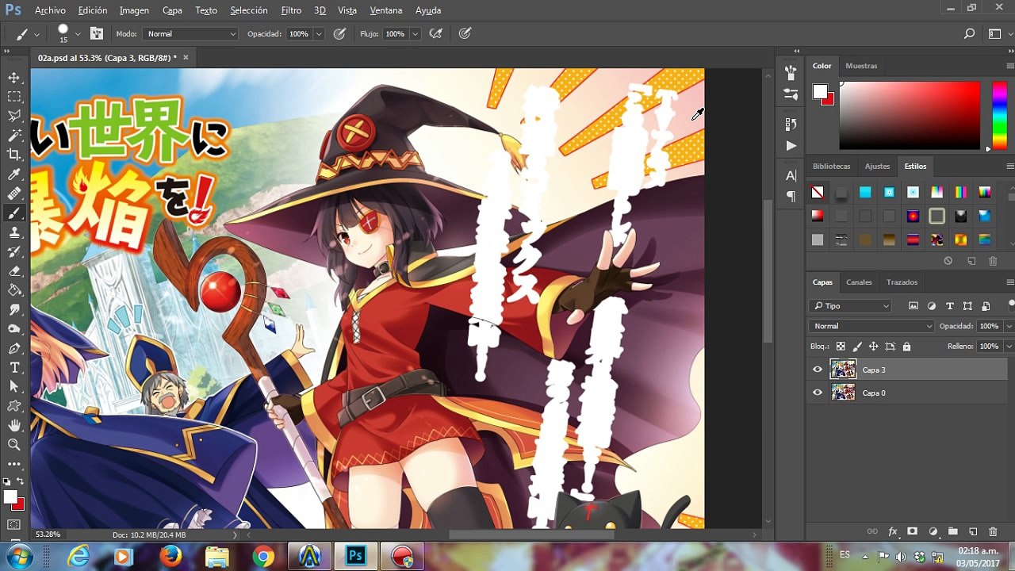Toggle pressure for opacity

[339, 33]
